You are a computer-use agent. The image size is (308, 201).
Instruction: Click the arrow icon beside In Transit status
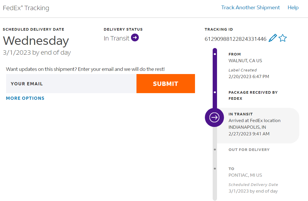pos(135,38)
